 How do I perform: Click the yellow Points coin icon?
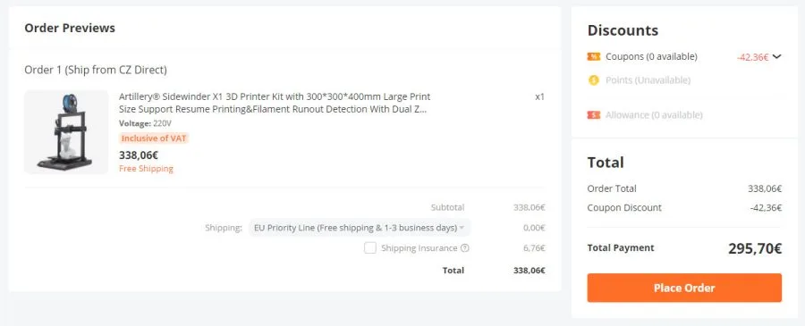(594, 80)
